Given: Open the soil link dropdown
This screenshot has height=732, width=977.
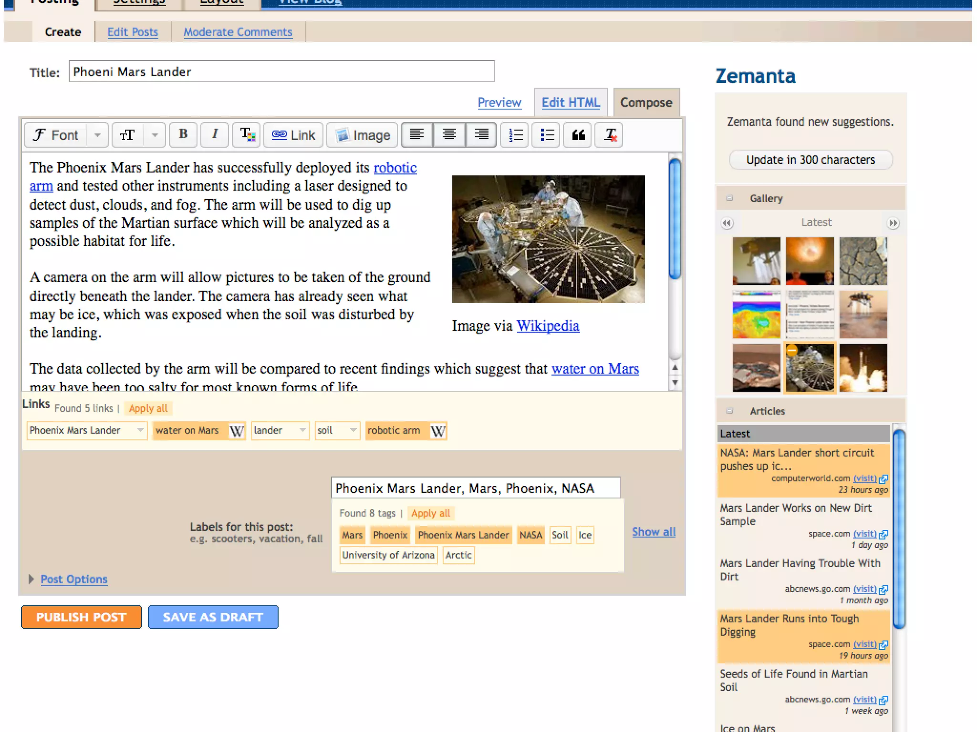Looking at the screenshot, I should [x=353, y=430].
